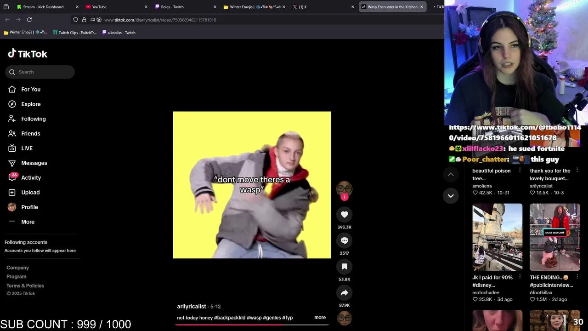Screen dimensions: 588x331
Task: Open options for lovely bouquet video
Action: [x=577, y=170]
